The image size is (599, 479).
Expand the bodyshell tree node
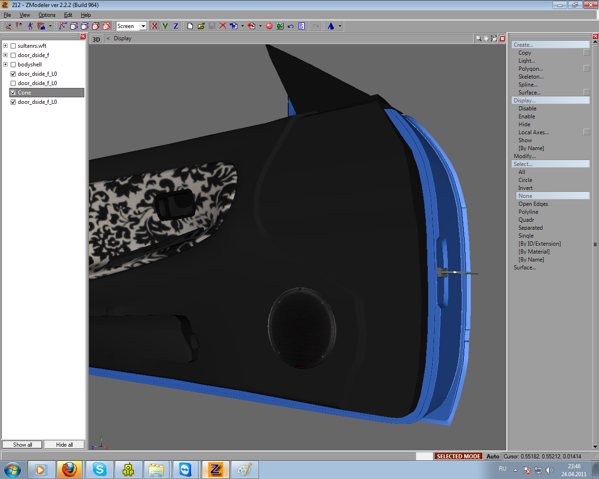click(6, 65)
